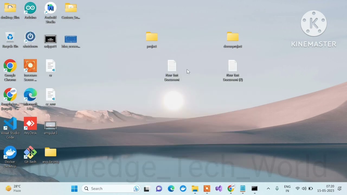Open Wi-Fi network quick settings
This screenshot has width=347, height=195.
pyautogui.click(x=298, y=188)
